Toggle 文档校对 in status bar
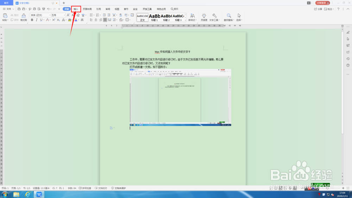Screen dimensions: 352x198 101,188
